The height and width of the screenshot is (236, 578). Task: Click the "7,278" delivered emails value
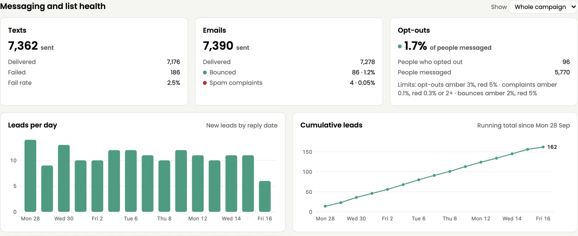pyautogui.click(x=367, y=62)
